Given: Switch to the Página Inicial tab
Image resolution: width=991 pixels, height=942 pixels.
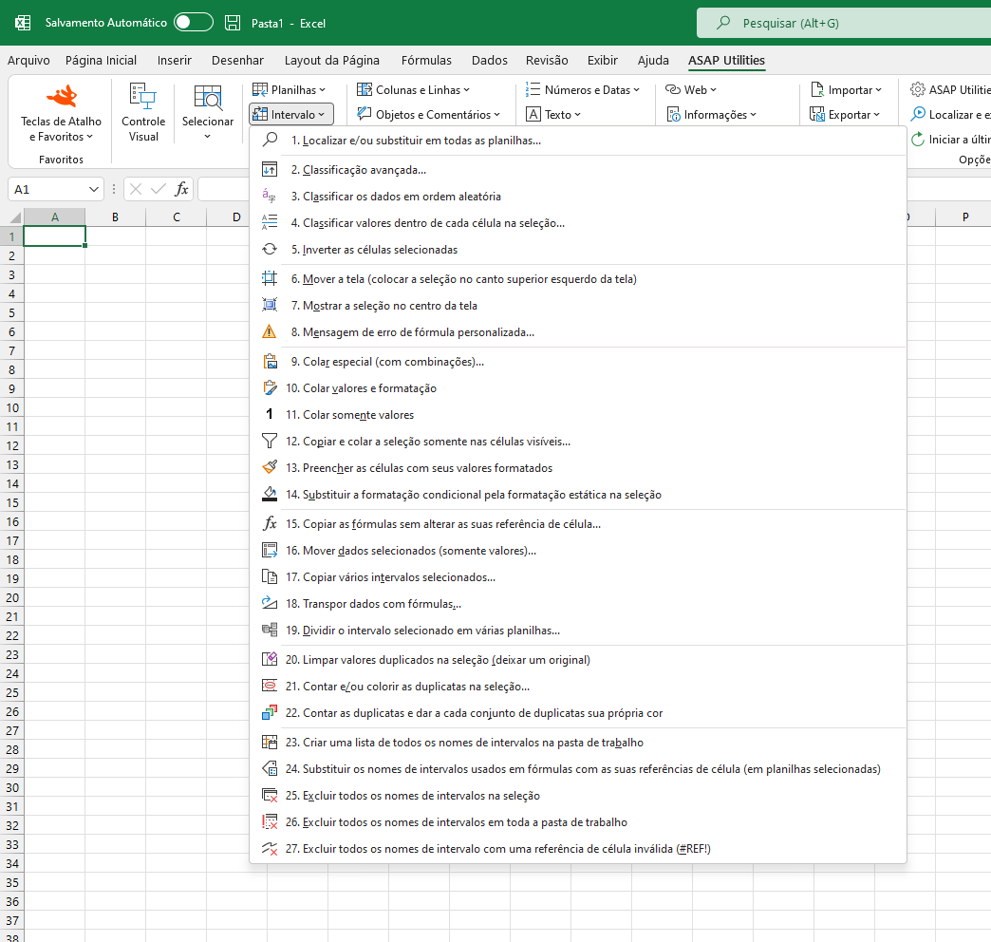Looking at the screenshot, I should [102, 60].
